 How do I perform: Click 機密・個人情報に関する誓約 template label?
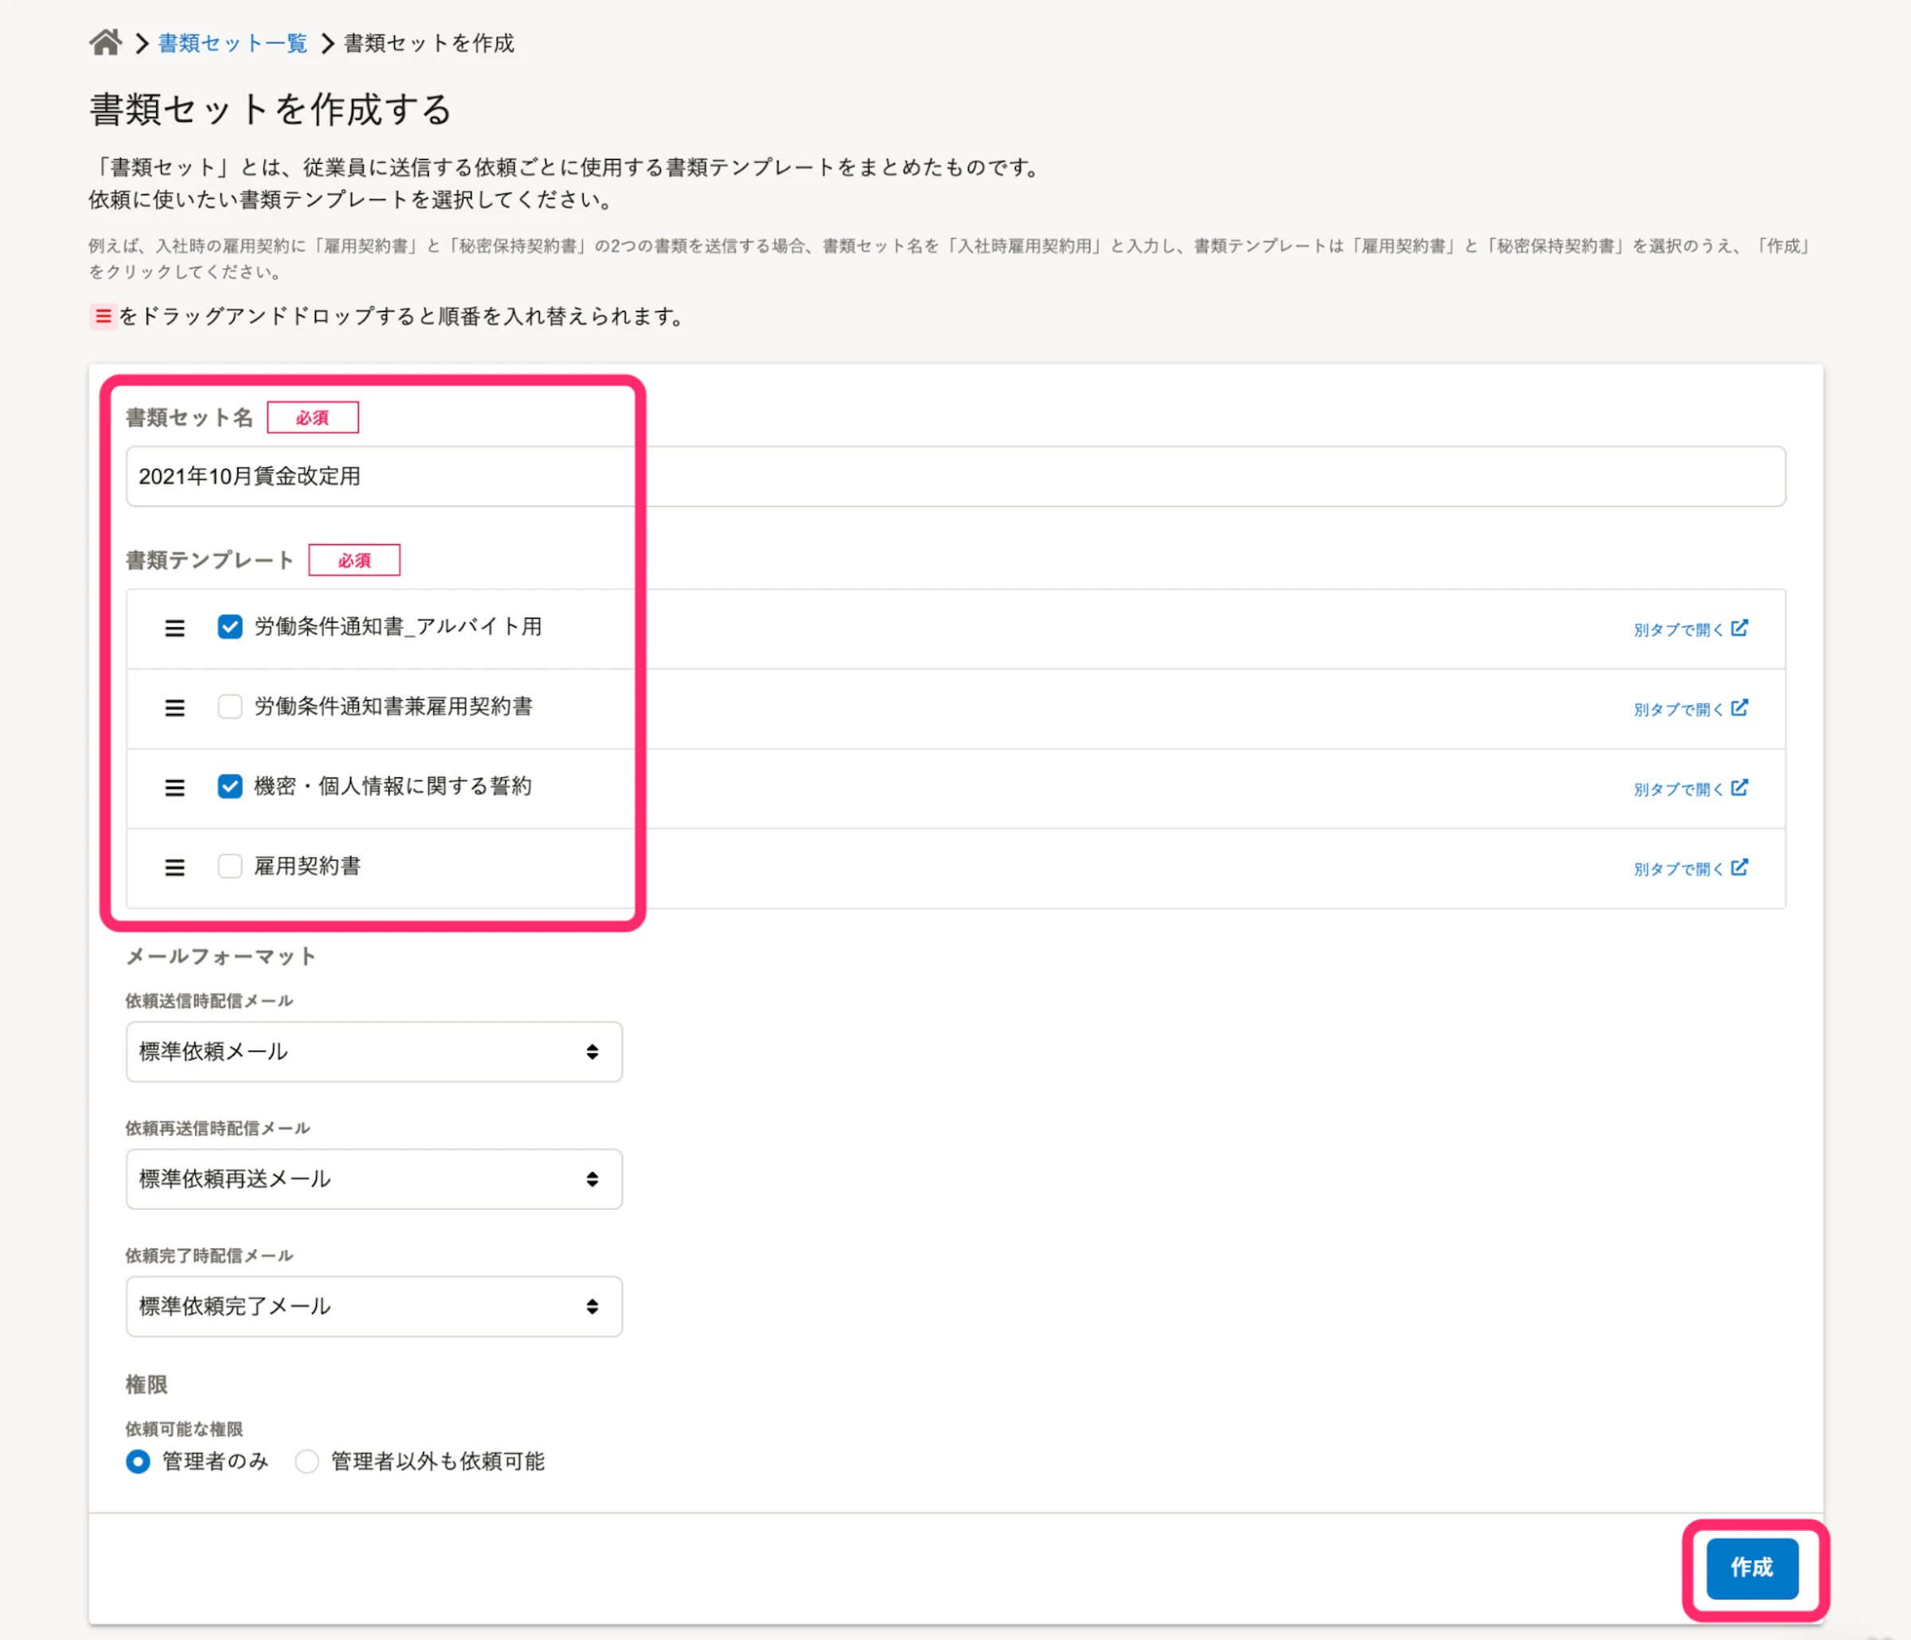(393, 786)
